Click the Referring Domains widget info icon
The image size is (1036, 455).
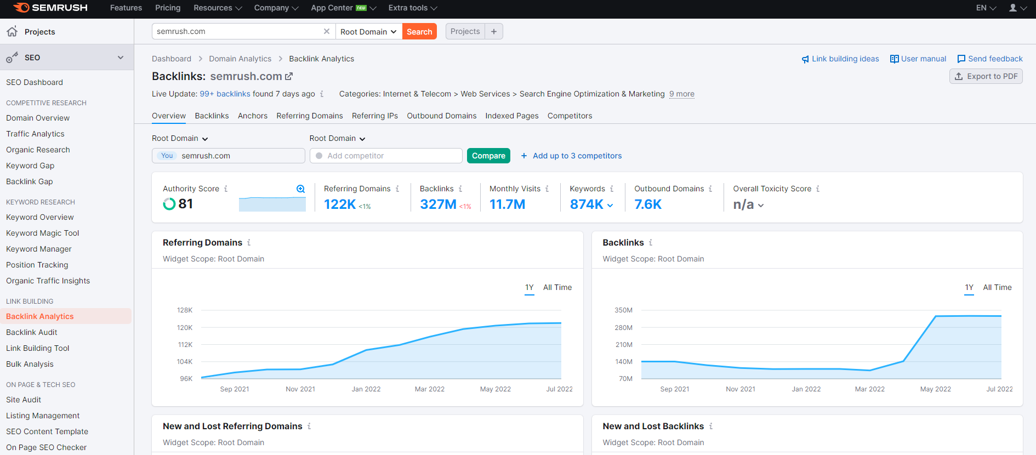click(249, 242)
